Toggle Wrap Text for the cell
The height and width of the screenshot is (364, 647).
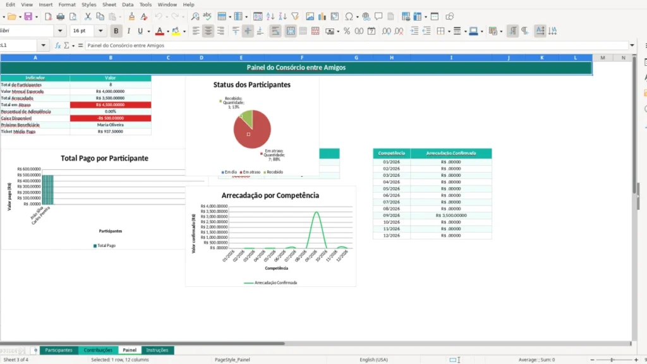275,31
